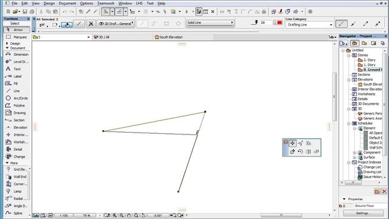The image size is (389, 219).
Task: Toggle arrowheads at both ends option
Action: [x=377, y=24]
